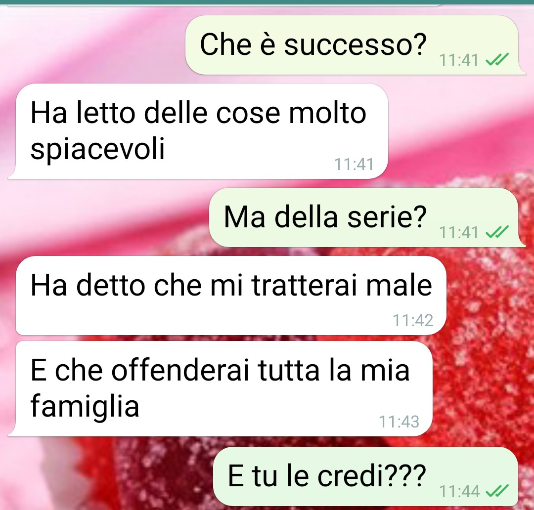Click the 11:41 timestamp on "spiacevoli" message
This screenshot has height=510, width=534.
point(354,165)
